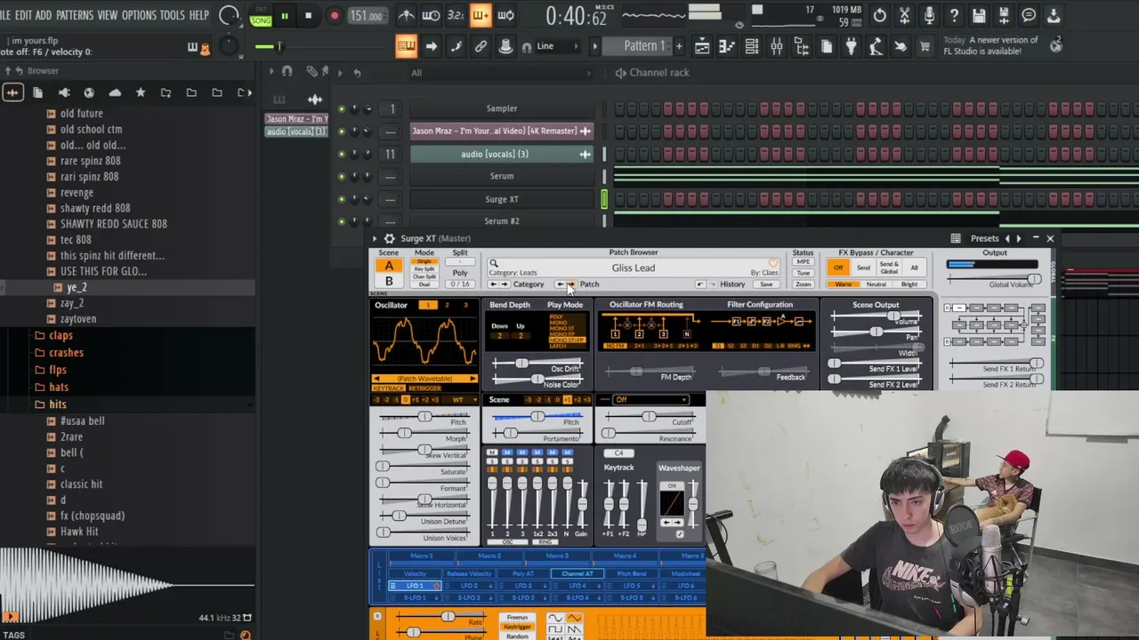Open the VIEW menu
1139x640 pixels.
pyautogui.click(x=107, y=15)
